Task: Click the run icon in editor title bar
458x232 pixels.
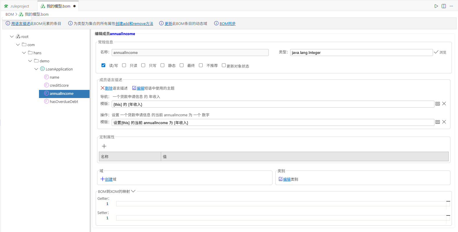Action: (x=436, y=6)
